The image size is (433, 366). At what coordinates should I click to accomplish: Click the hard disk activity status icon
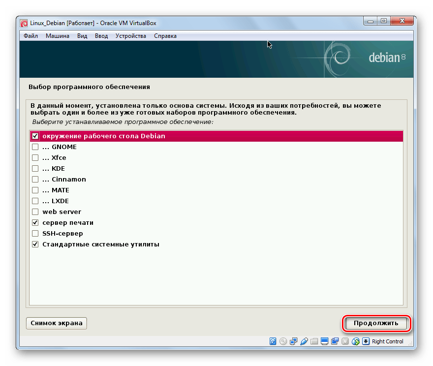point(273,341)
